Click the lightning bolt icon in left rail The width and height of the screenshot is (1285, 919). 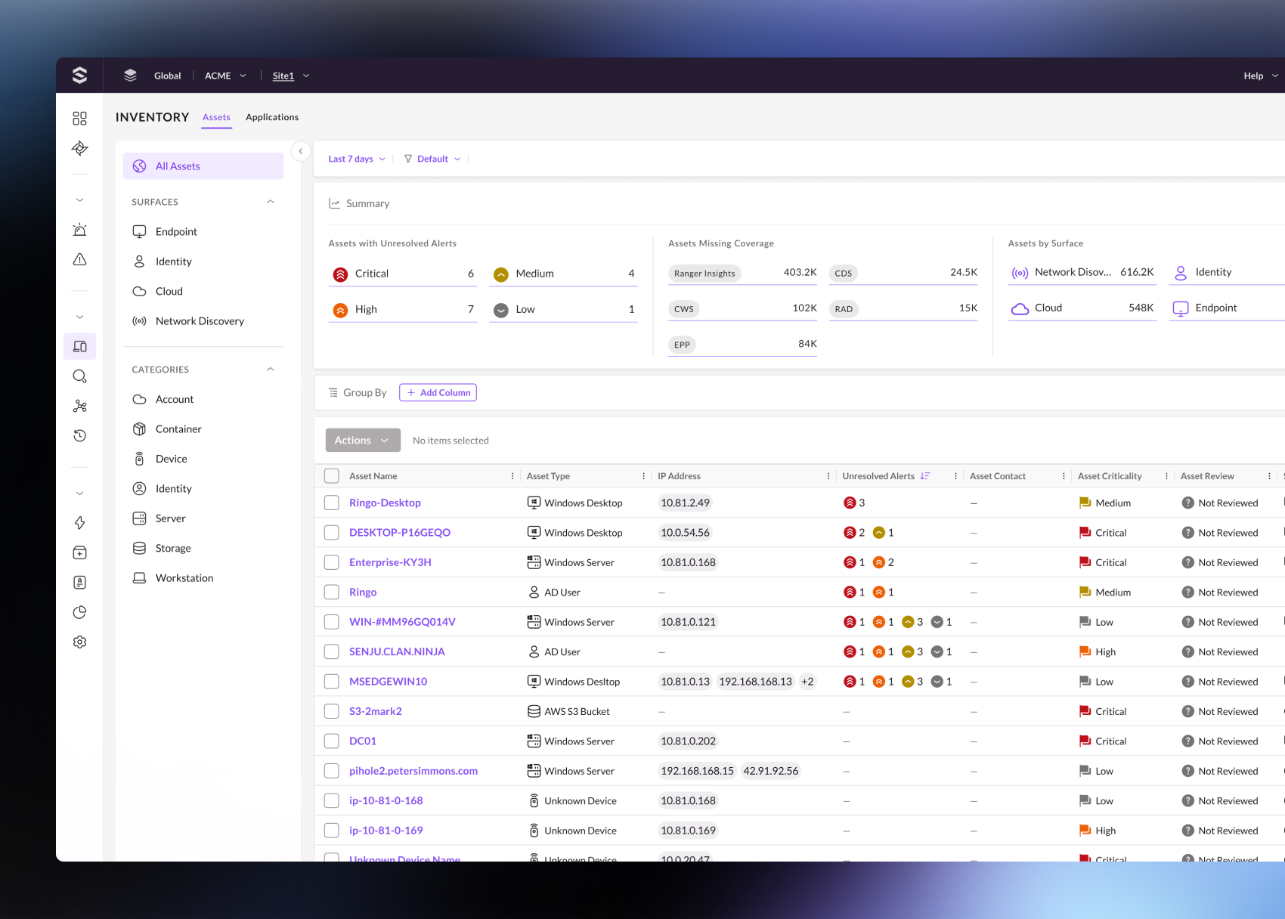[79, 523]
